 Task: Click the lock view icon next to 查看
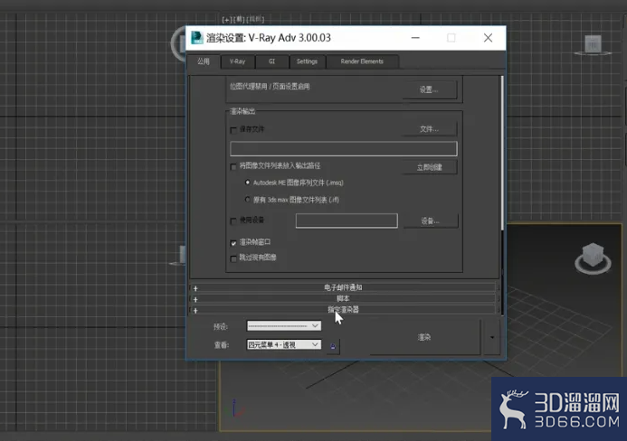[333, 346]
